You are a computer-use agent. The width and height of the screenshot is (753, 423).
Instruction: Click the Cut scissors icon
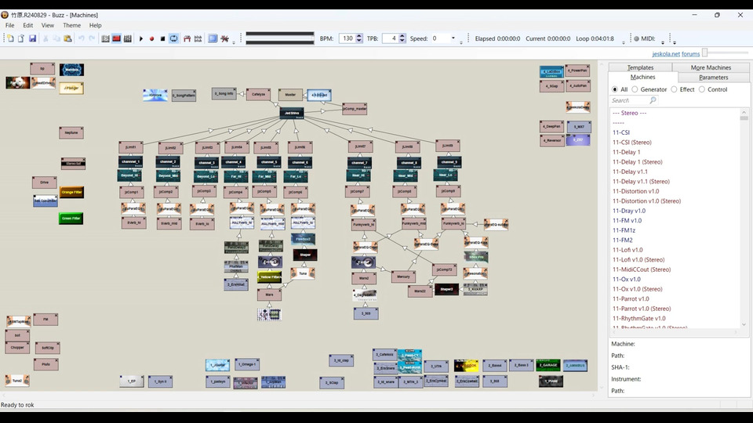coord(45,38)
